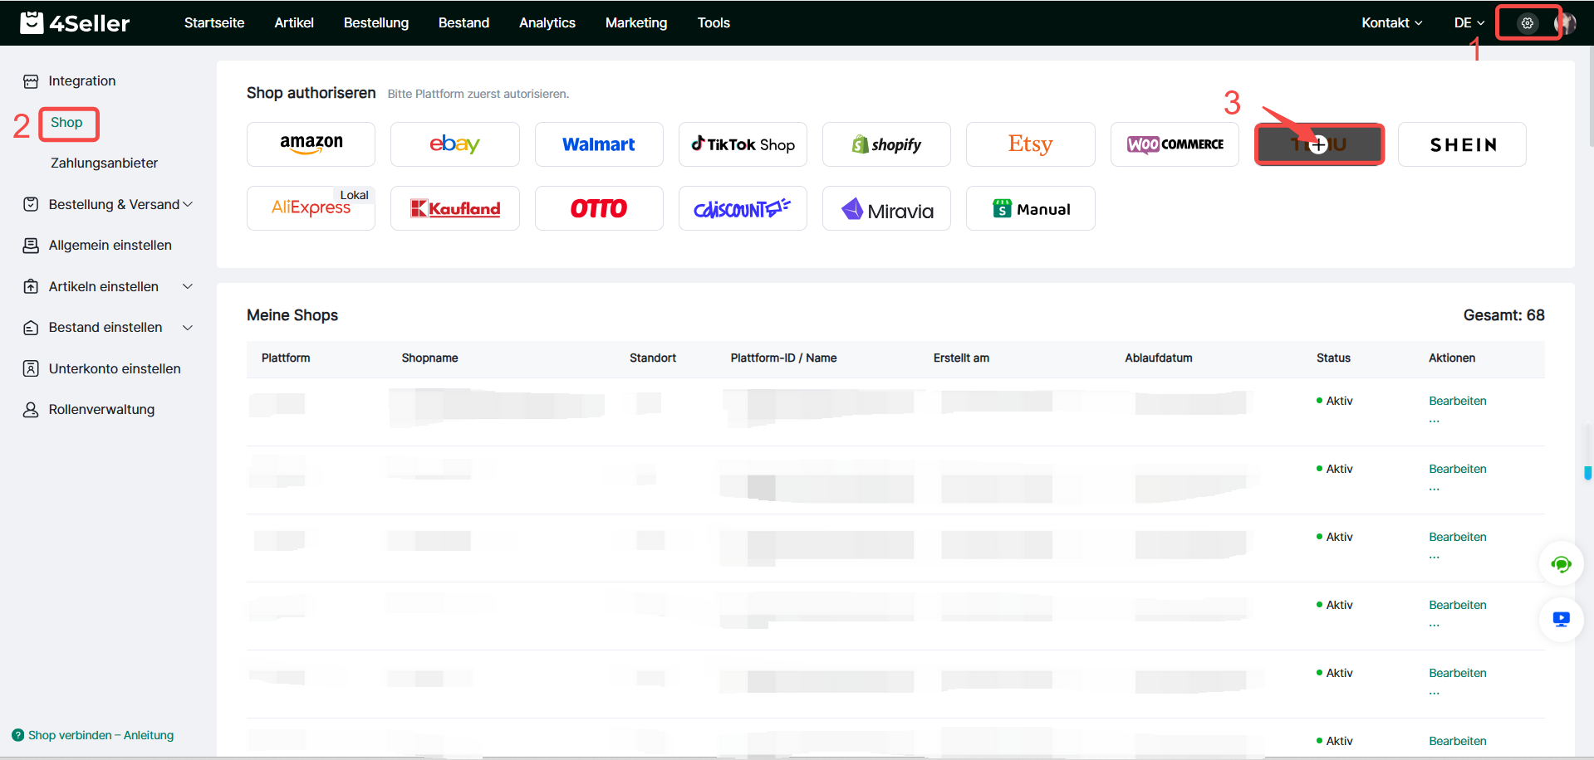
Task: Open the user profile avatar
Action: pyautogui.click(x=1566, y=23)
